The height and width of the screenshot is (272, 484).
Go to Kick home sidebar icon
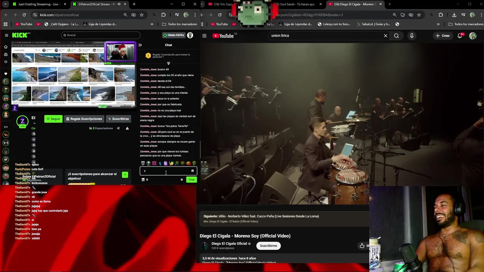[x=6, y=47]
